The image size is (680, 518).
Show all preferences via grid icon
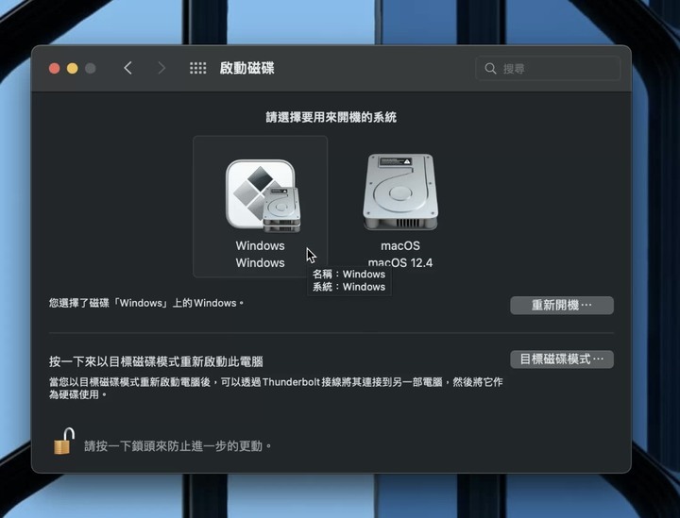[197, 68]
